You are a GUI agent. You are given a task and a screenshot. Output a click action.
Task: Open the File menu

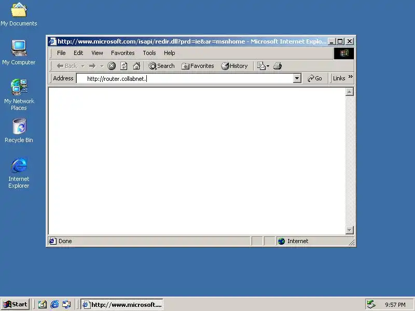(x=61, y=53)
